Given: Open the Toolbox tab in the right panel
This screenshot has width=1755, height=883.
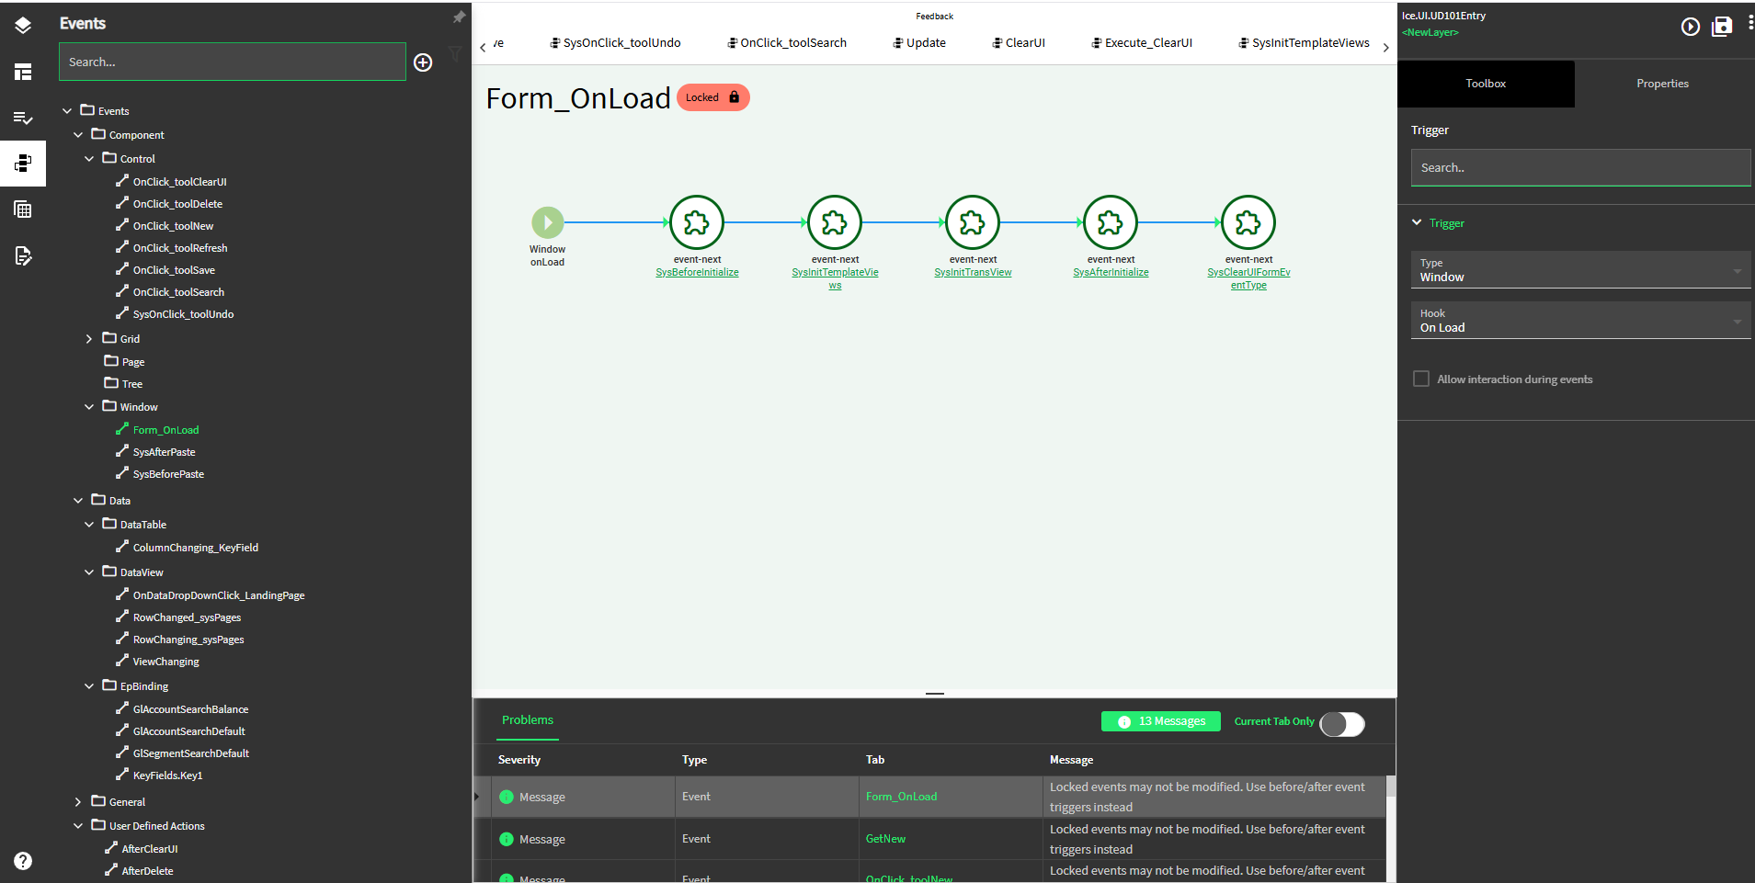Looking at the screenshot, I should [x=1486, y=84].
